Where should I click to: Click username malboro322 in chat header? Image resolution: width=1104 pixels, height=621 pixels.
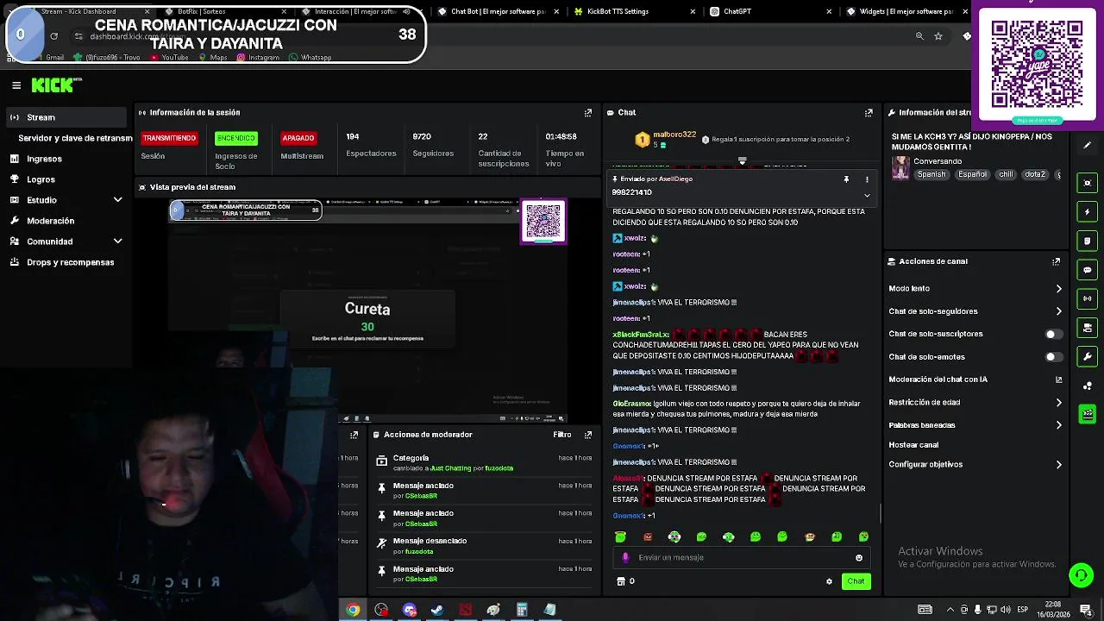(x=674, y=135)
